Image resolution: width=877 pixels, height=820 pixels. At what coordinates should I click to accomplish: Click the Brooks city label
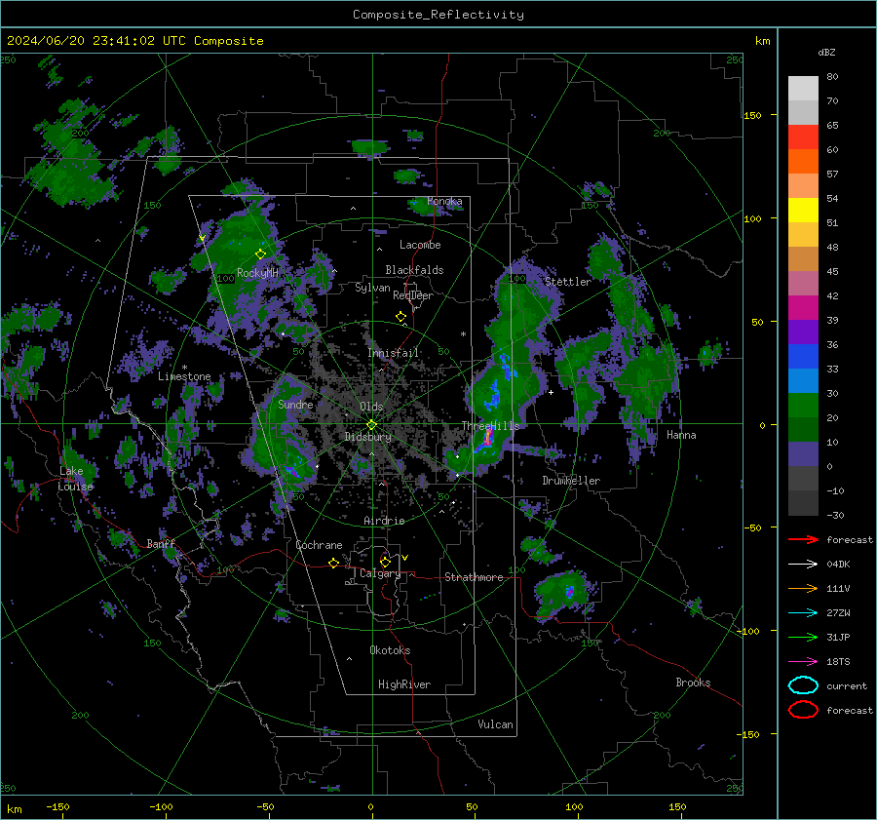(693, 683)
